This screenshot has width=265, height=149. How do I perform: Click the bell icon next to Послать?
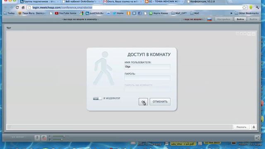point(254,127)
